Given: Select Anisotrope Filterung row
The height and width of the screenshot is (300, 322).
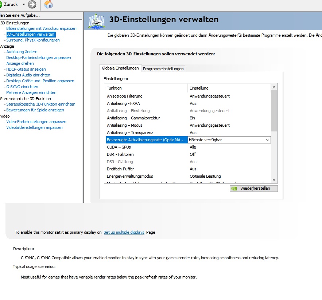Looking at the screenshot, I should 188,96.
